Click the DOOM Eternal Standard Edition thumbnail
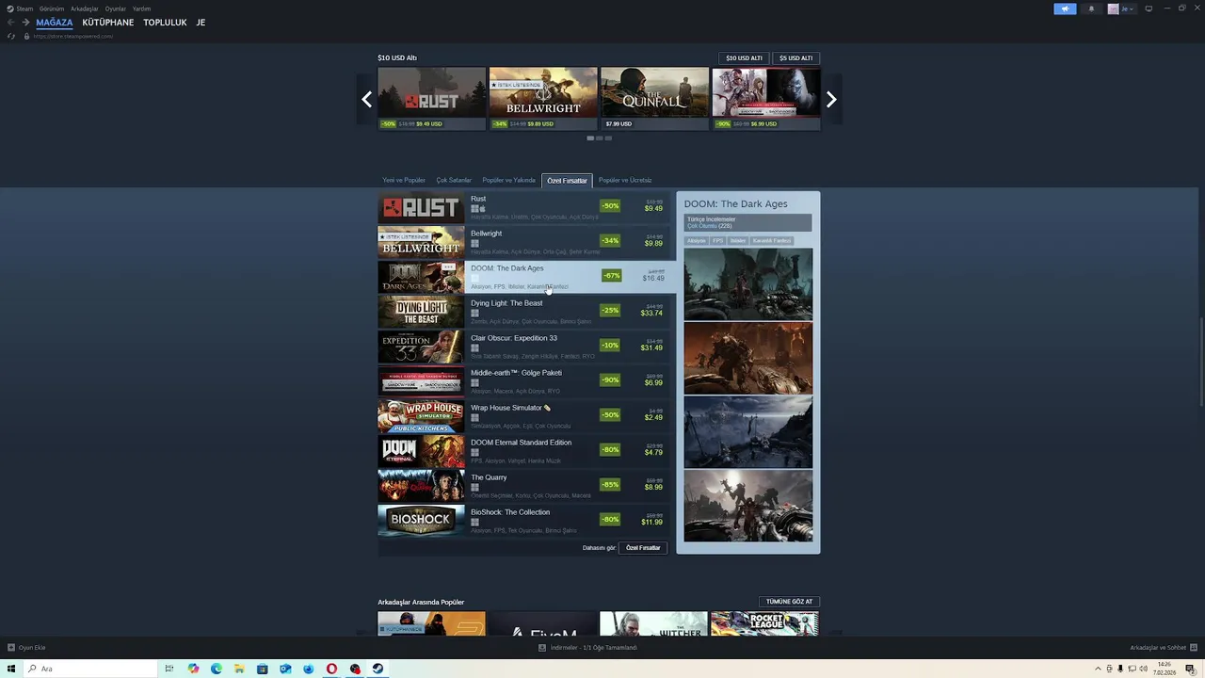Screen dimensions: 1205x678 pyautogui.click(x=421, y=451)
